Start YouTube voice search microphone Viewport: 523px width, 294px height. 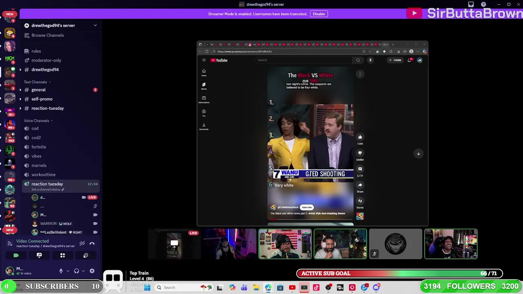click(x=370, y=60)
